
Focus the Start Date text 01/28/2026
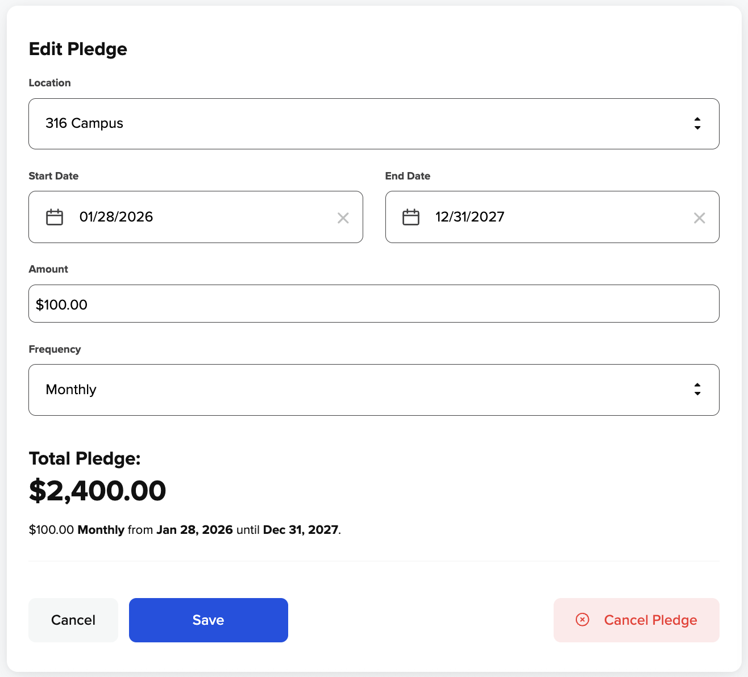117,217
